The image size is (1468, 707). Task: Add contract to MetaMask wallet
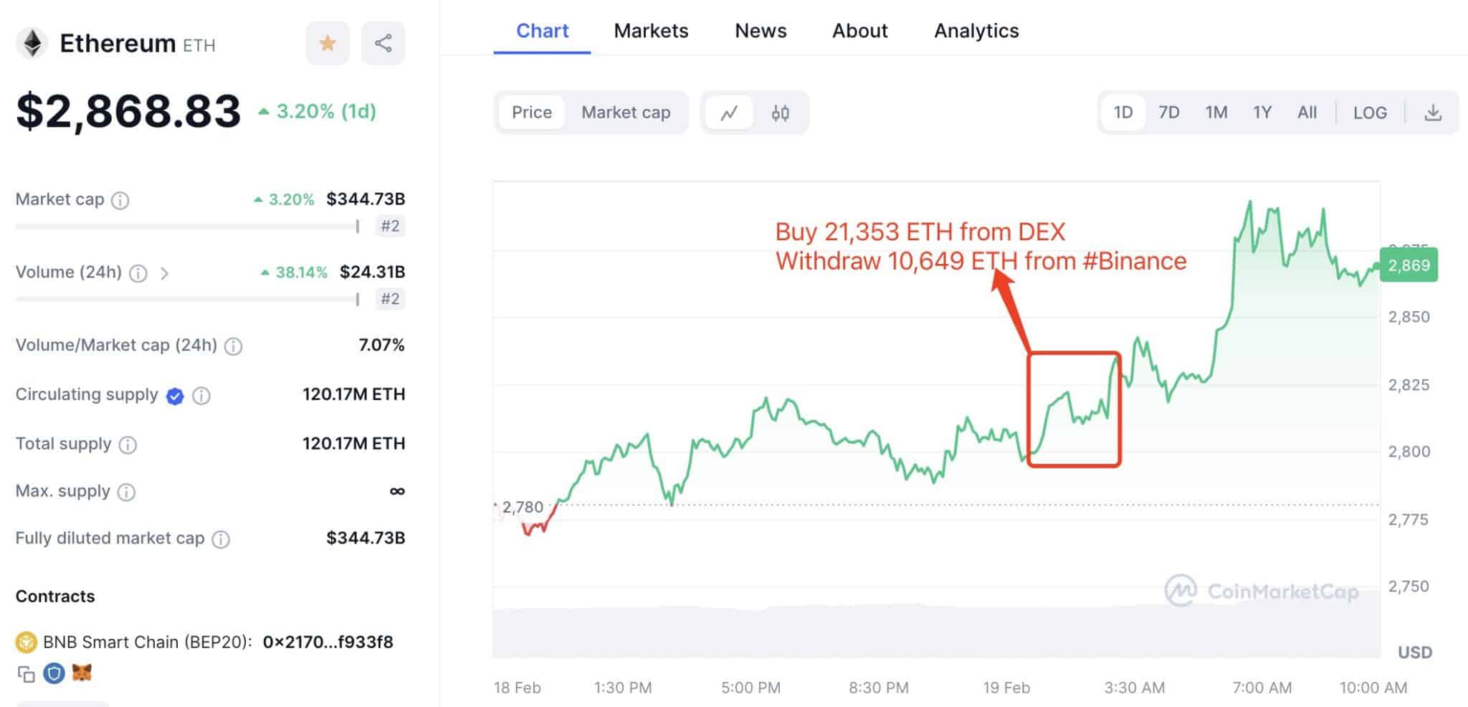[x=82, y=673]
